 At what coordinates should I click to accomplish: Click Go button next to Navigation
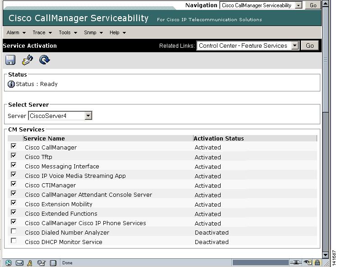(313, 5)
